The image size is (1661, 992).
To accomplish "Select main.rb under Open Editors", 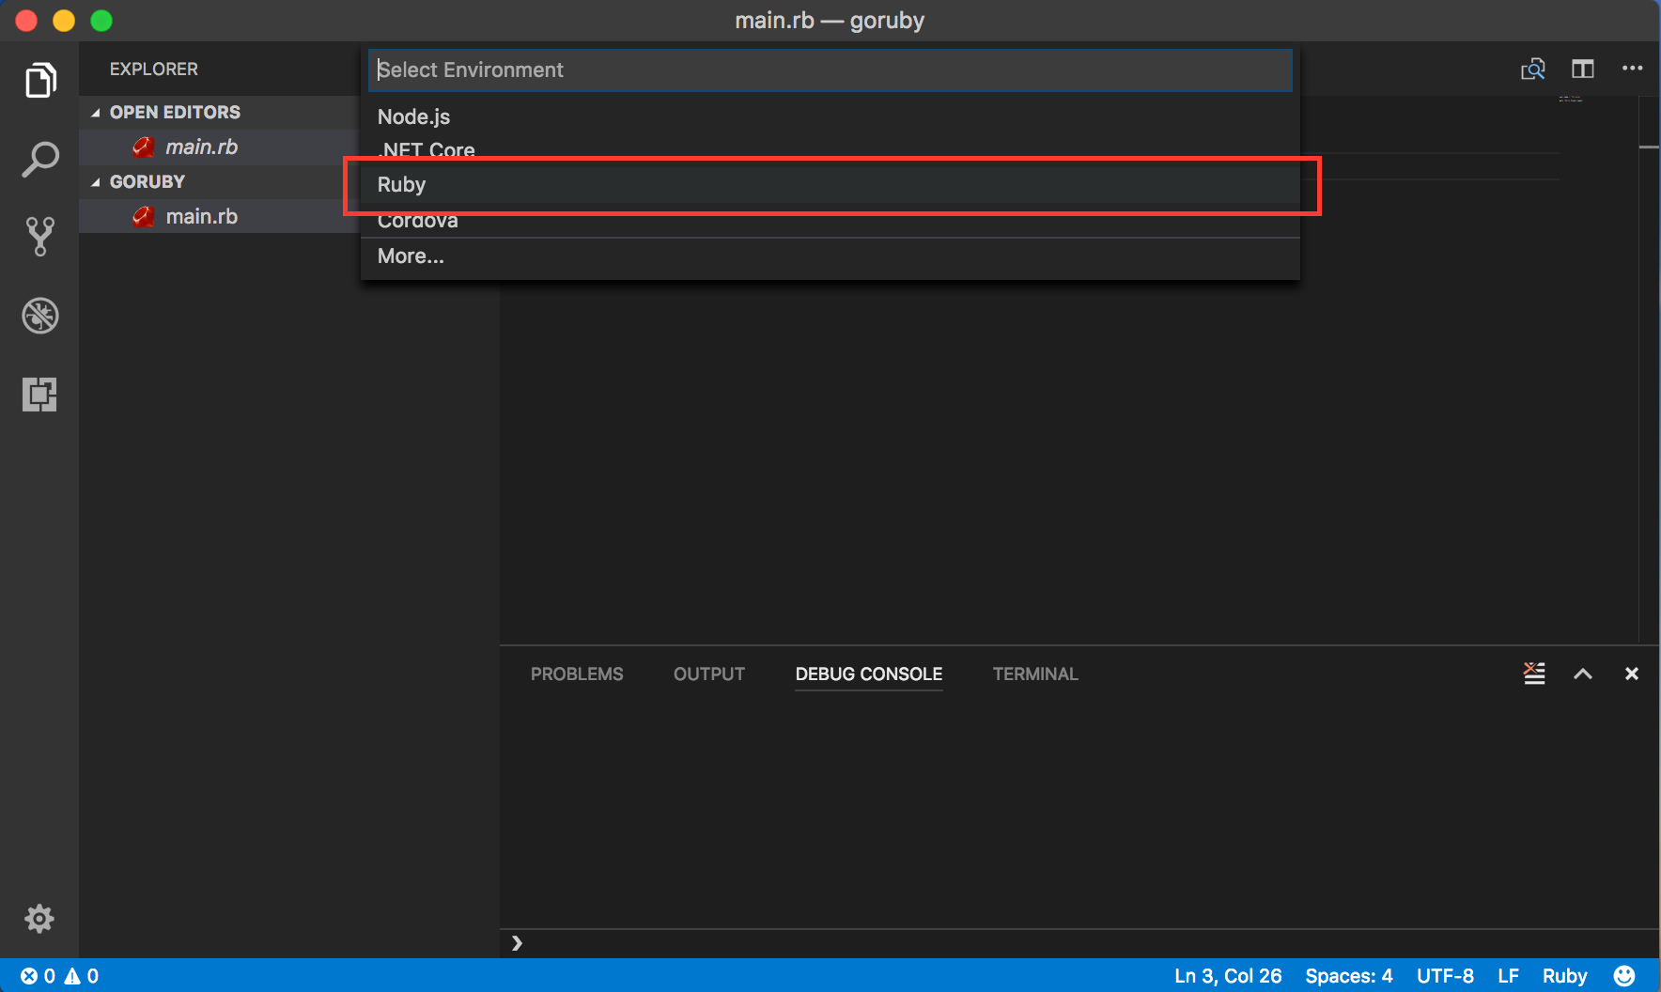I will click(201, 147).
